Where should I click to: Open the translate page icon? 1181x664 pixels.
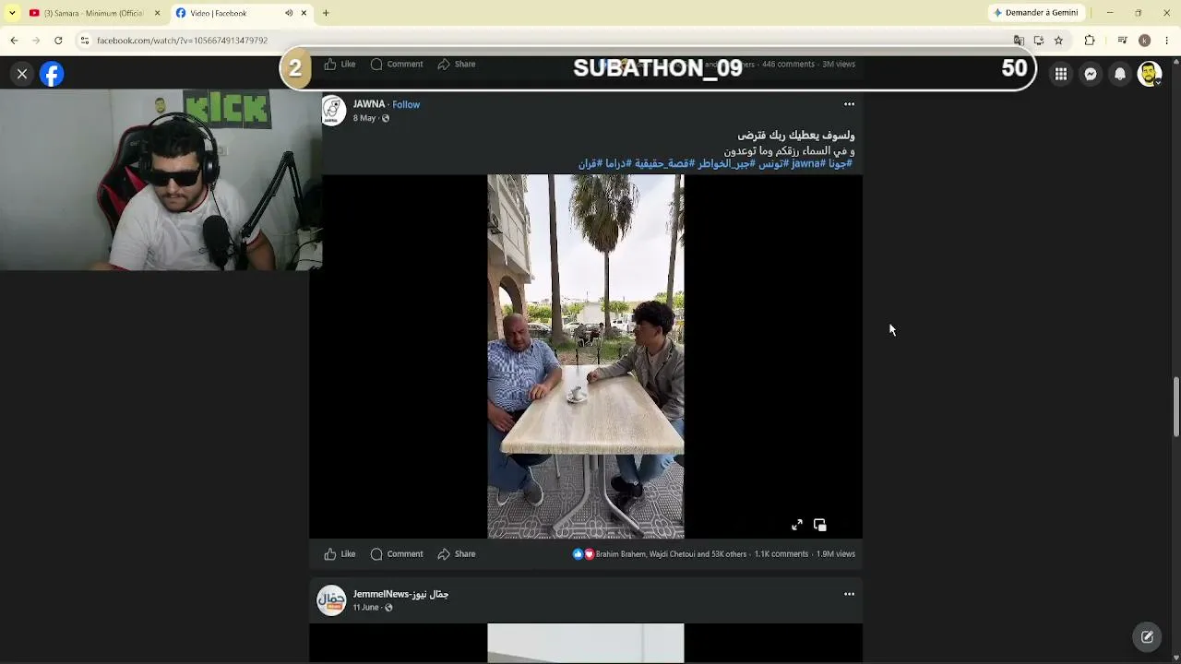click(x=1019, y=41)
